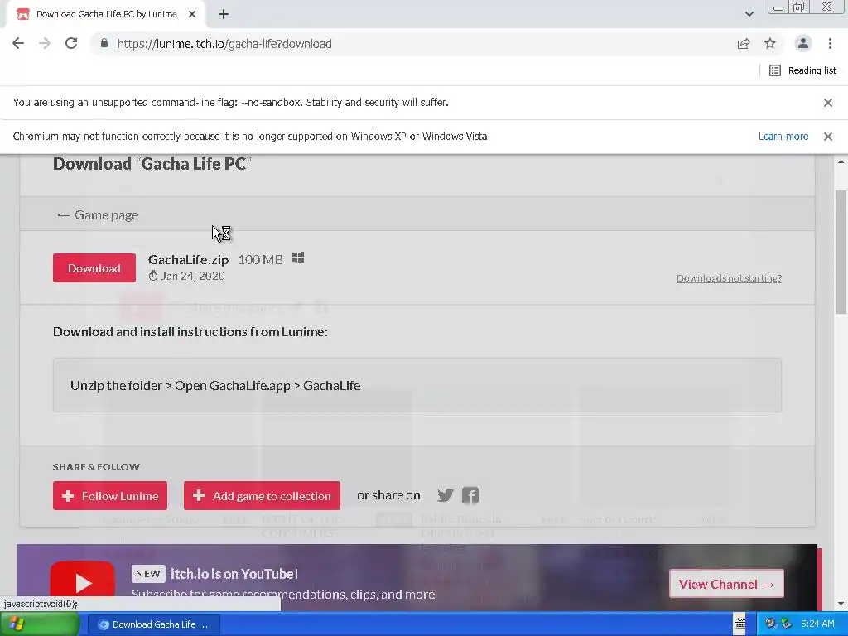Dismiss the no-sandbox warning bar
848x636 pixels.
[x=828, y=103]
